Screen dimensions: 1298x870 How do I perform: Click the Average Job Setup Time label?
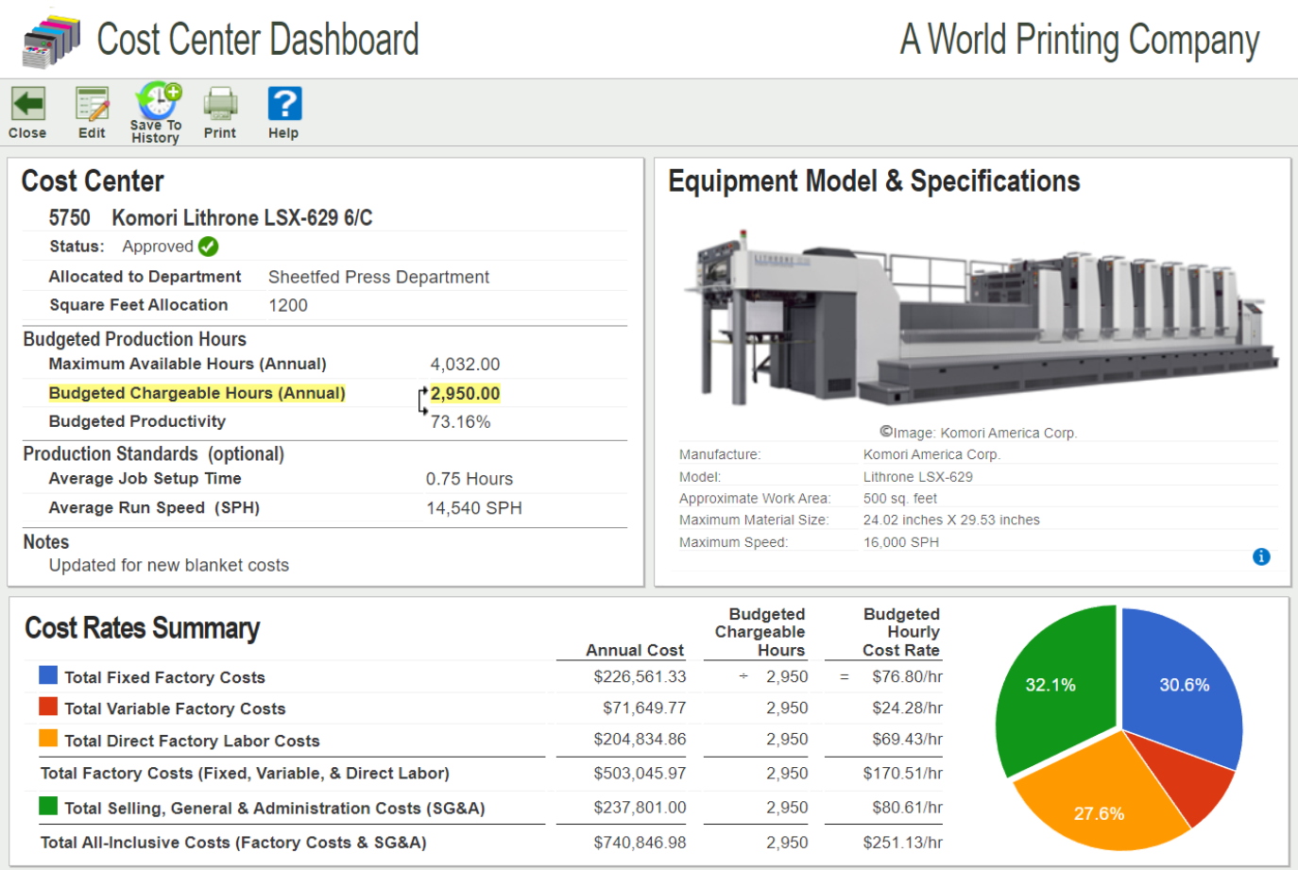pos(145,479)
